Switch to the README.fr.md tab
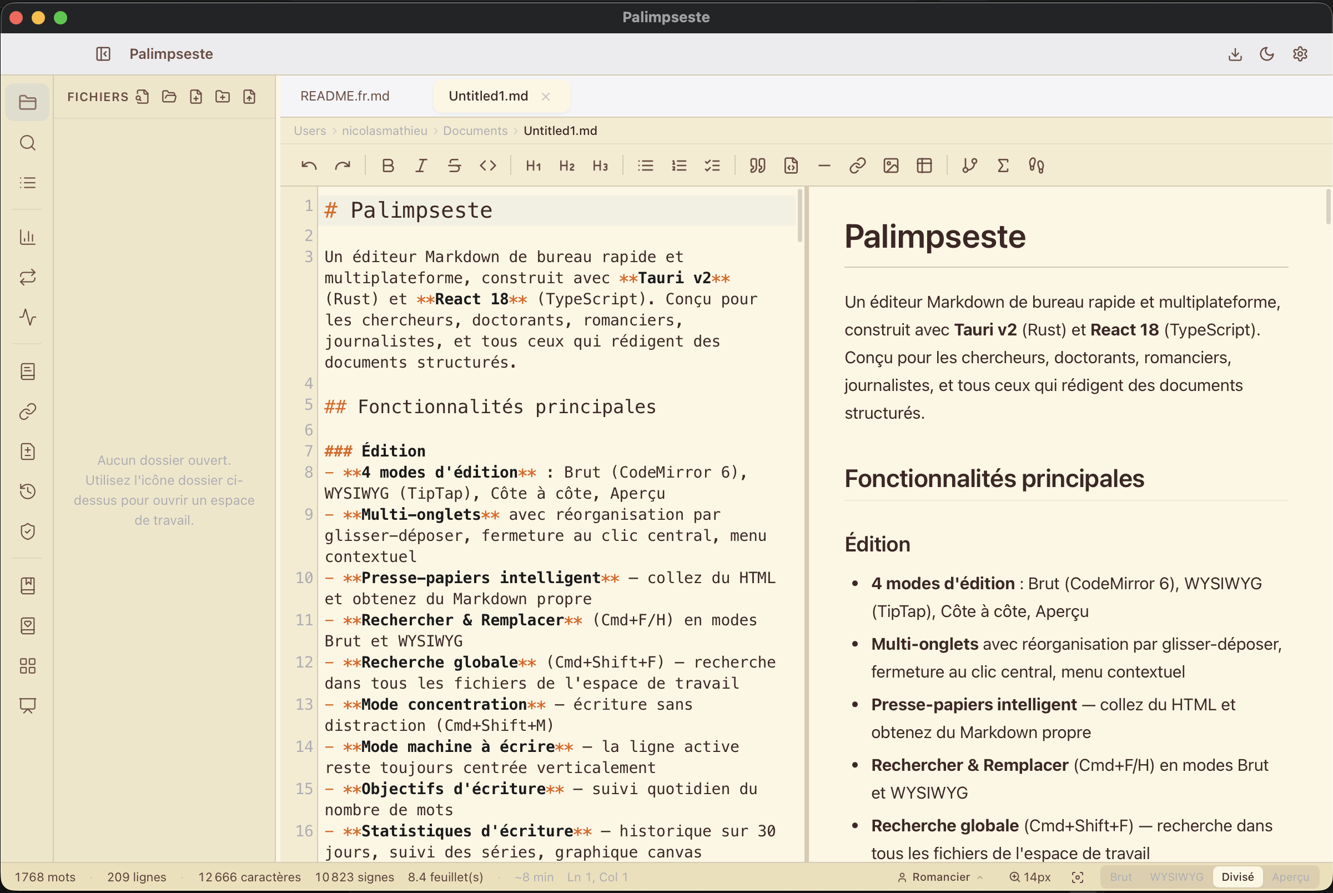Viewport: 1333px width, 893px height. click(345, 96)
